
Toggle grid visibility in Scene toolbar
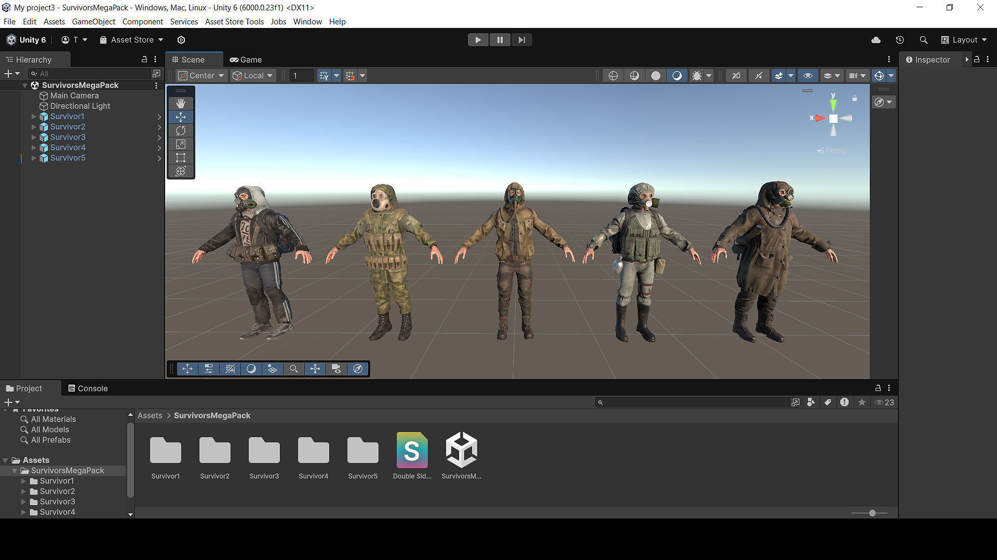tap(324, 76)
